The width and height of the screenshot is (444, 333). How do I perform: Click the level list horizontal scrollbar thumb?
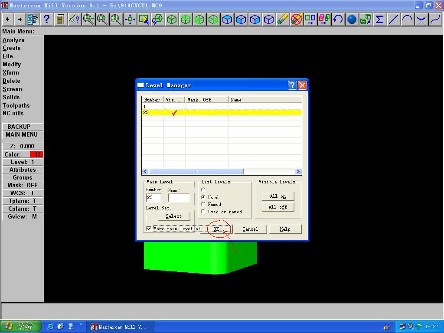click(x=196, y=171)
